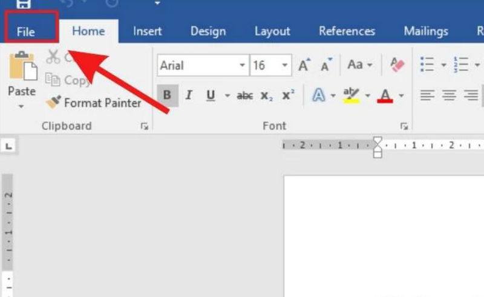The image size is (484, 297).
Task: Open the Change Case Aa menu
Action: tap(359, 65)
